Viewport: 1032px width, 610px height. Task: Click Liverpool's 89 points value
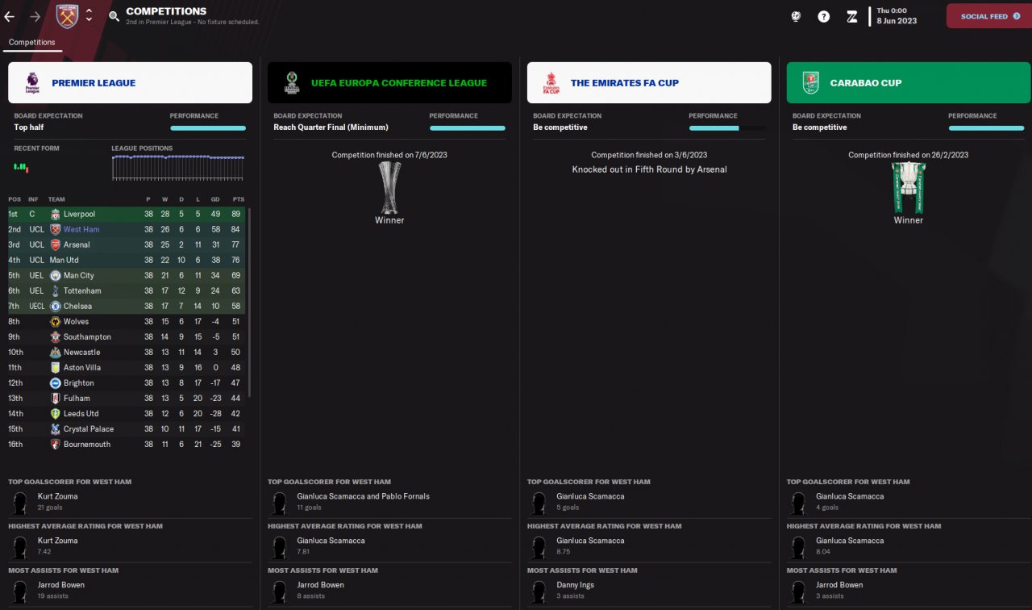[x=238, y=214]
